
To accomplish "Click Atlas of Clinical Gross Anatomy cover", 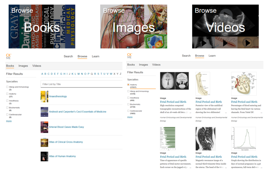I will [x=44, y=142].
